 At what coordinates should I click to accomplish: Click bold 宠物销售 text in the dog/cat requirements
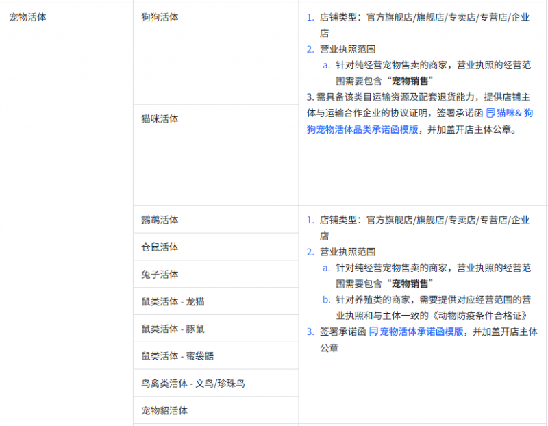410,81
